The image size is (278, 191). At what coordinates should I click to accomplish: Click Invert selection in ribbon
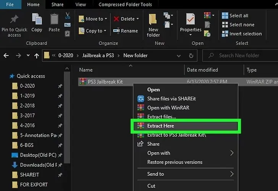tap(242, 33)
